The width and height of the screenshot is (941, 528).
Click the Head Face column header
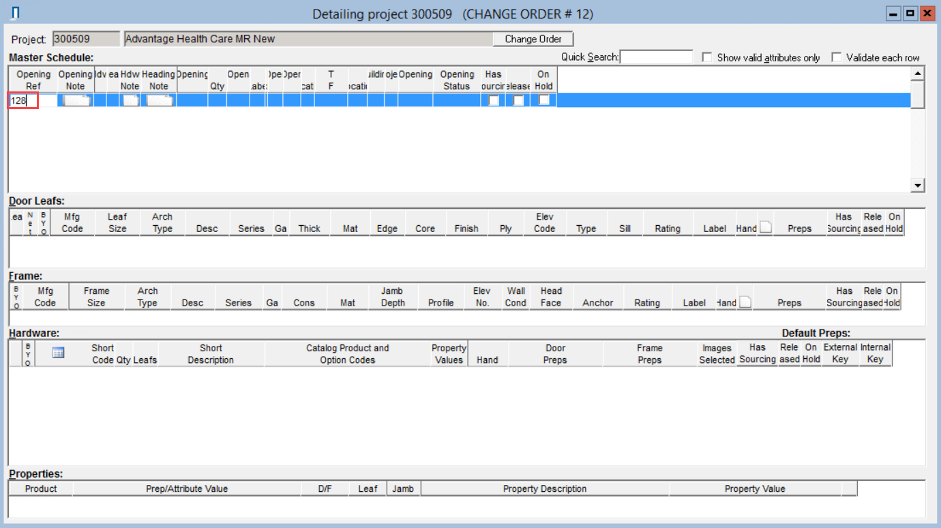point(551,297)
